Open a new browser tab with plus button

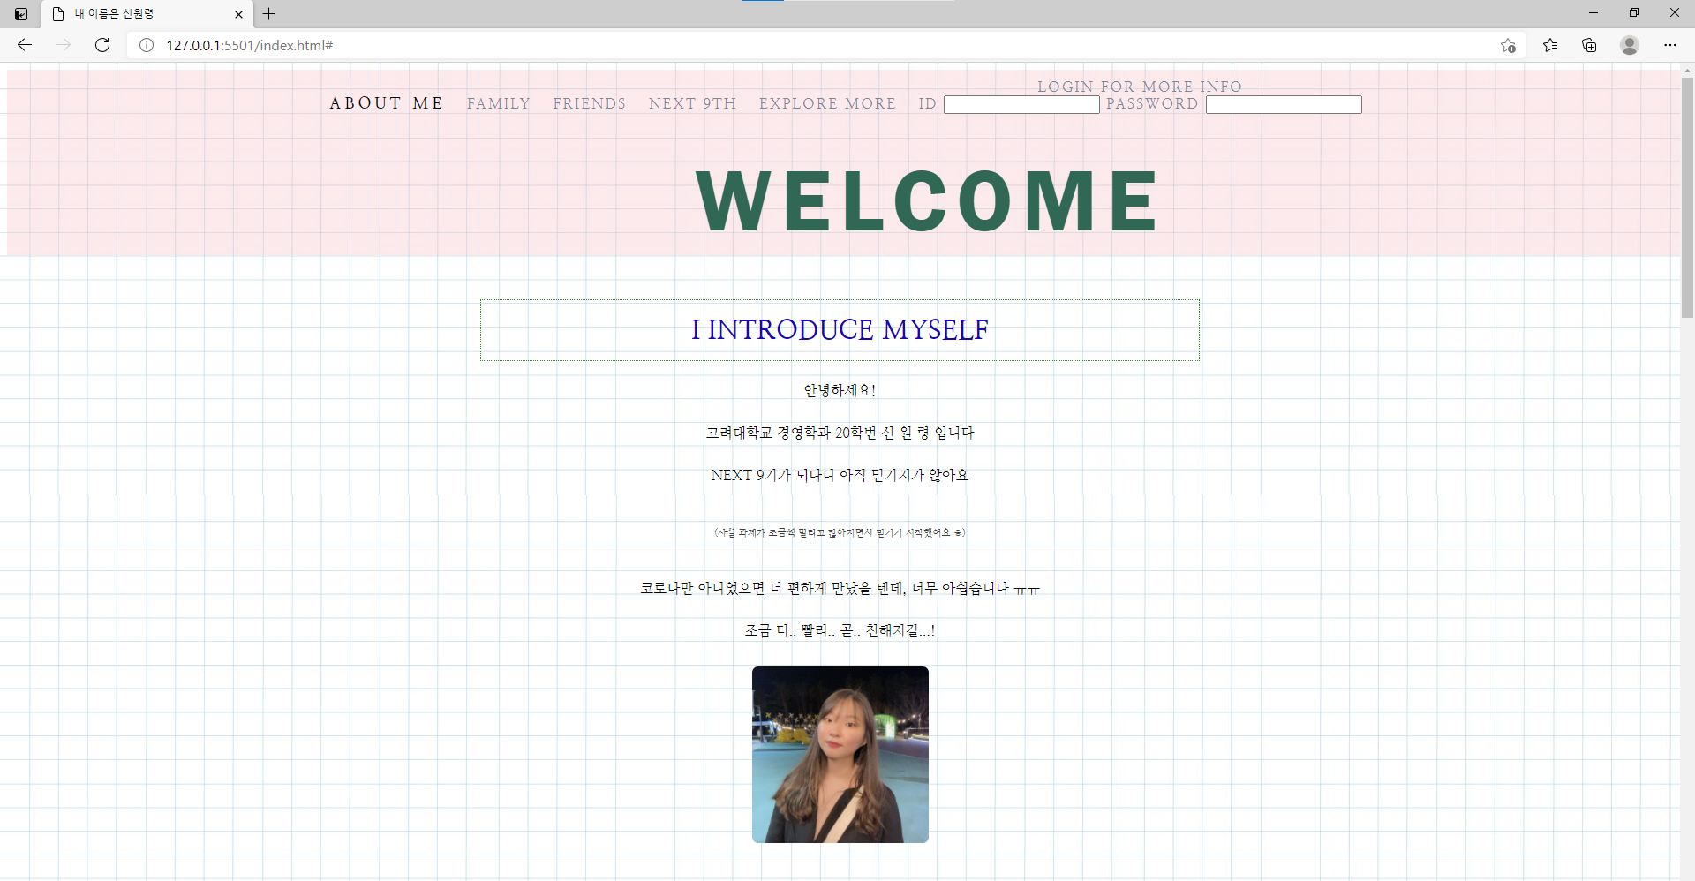269,14
